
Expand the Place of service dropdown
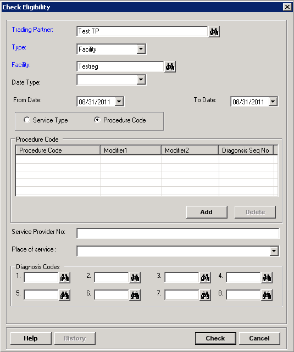tap(274, 251)
